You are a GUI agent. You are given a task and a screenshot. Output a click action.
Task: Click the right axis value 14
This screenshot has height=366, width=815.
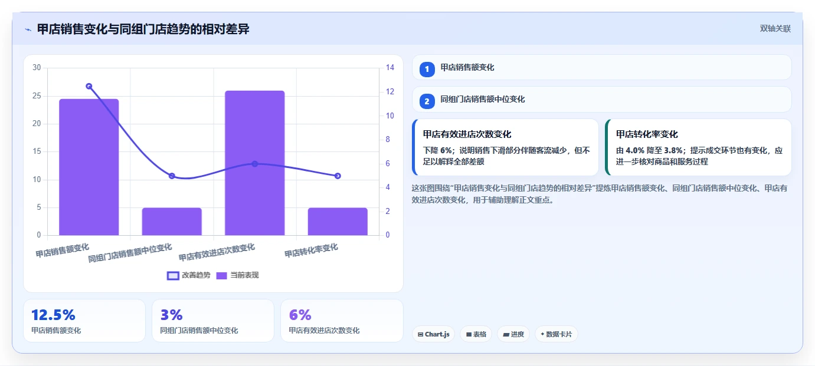point(390,68)
